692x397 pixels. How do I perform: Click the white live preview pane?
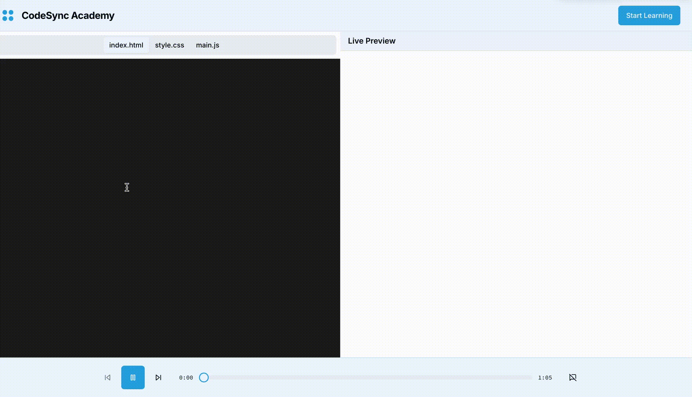coord(516,204)
